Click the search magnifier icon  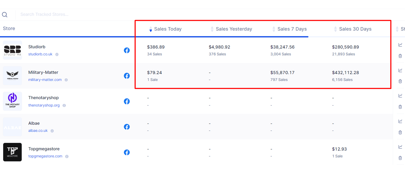[4, 15]
